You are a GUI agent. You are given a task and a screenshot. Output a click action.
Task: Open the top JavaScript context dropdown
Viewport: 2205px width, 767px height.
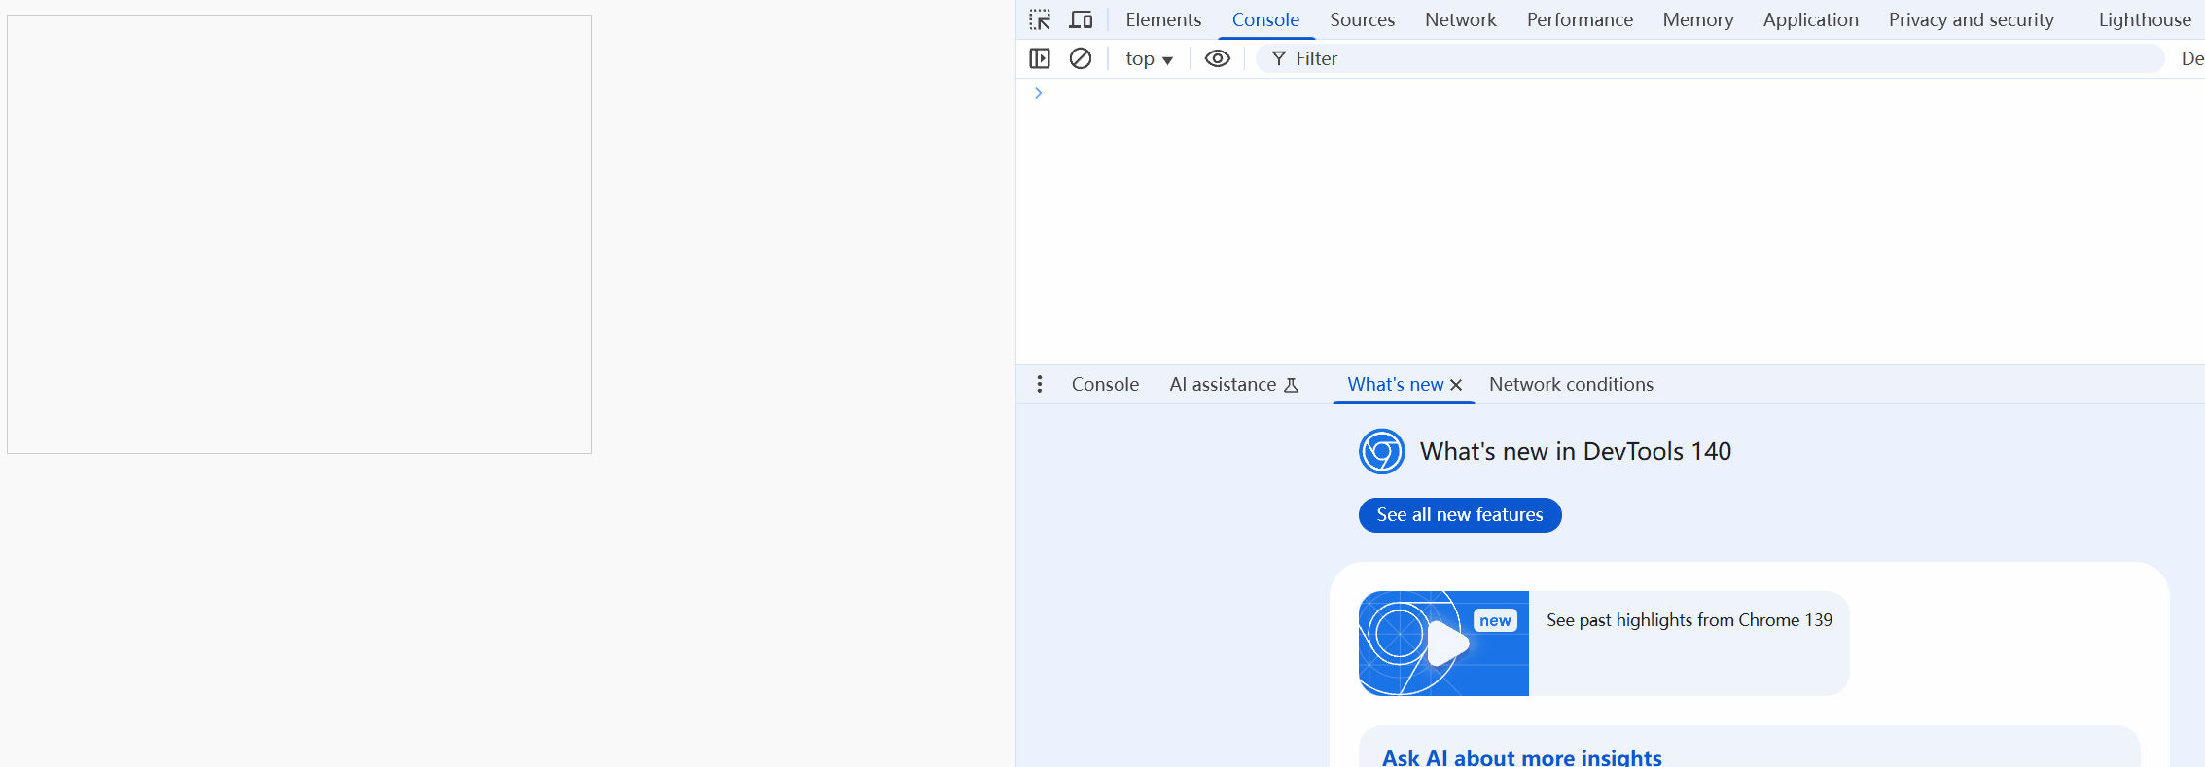tap(1149, 58)
